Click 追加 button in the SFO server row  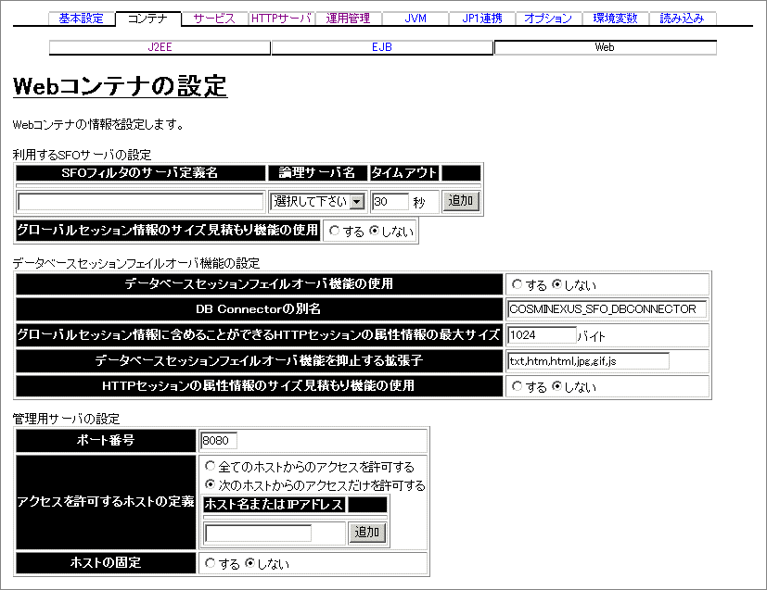tap(461, 200)
